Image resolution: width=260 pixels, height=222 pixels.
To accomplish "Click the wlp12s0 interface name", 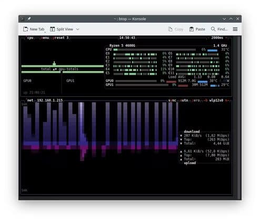I will coord(216,100).
